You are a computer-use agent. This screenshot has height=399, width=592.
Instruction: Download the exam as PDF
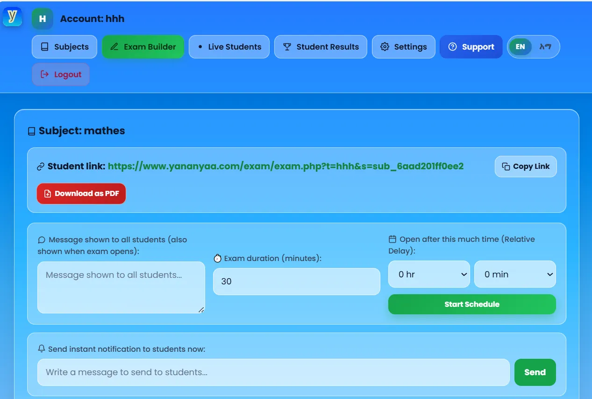[x=81, y=194]
